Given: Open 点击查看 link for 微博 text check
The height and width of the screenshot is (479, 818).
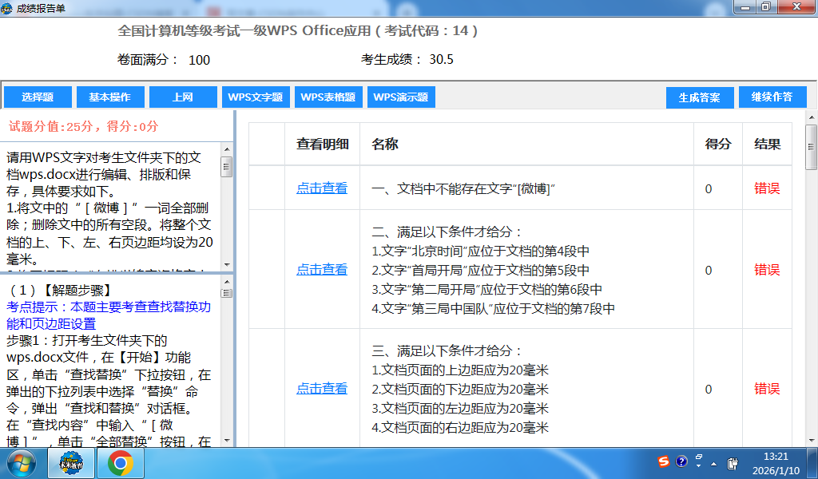Looking at the screenshot, I should (322, 188).
